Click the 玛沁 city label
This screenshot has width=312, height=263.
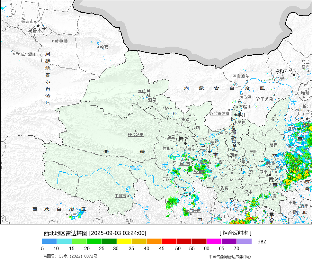click(x=167, y=179)
